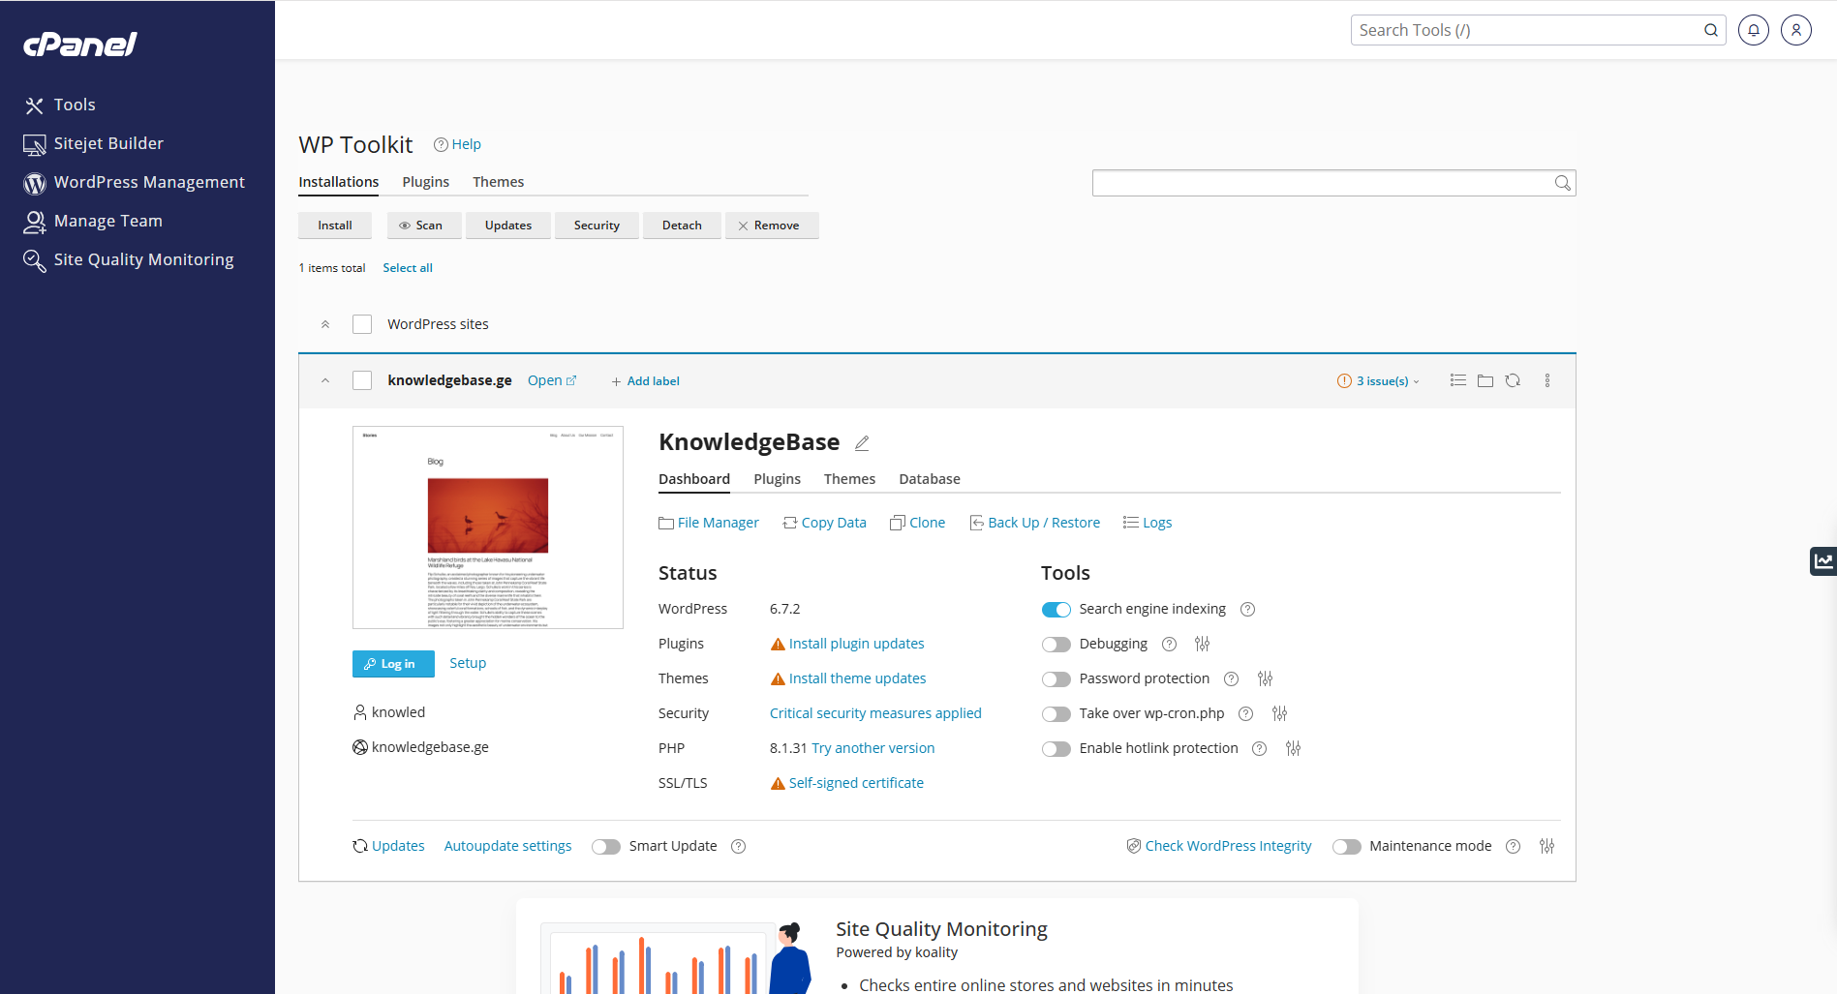Show help for Maintenance mode
This screenshot has width=1837, height=994.
point(1513,846)
